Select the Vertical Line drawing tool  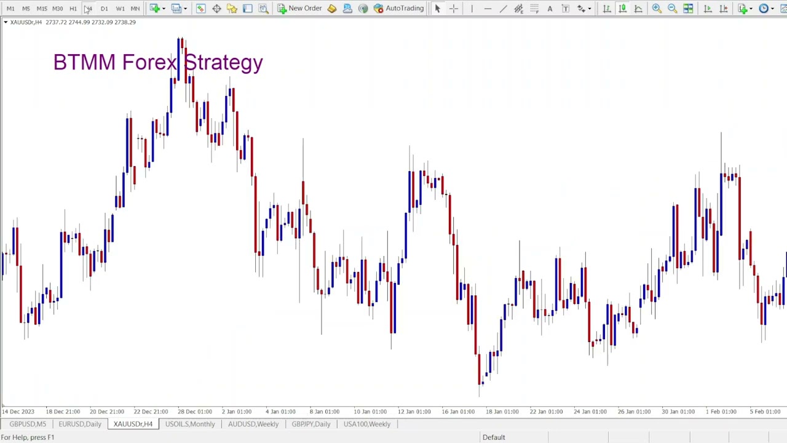coord(472,9)
